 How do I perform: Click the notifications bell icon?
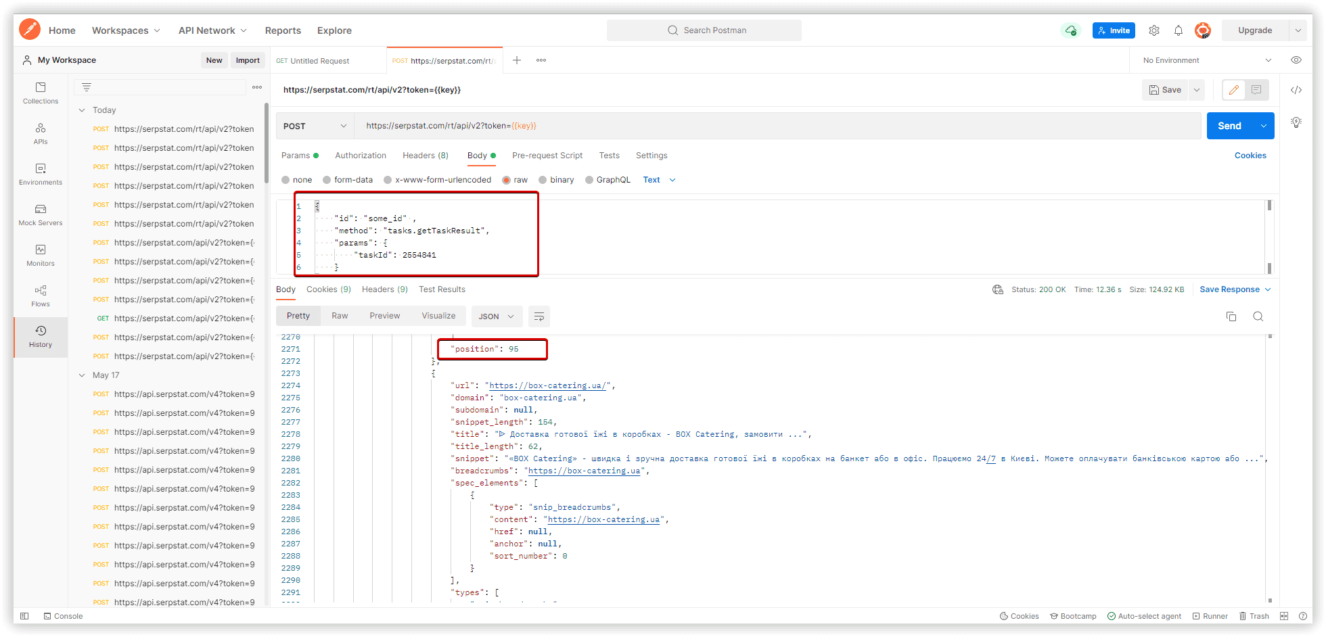(x=1179, y=30)
